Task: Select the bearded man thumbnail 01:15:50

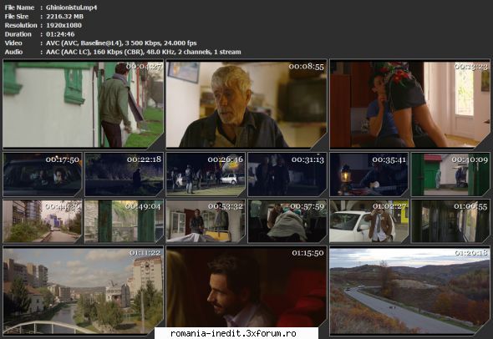Action: coord(246,286)
